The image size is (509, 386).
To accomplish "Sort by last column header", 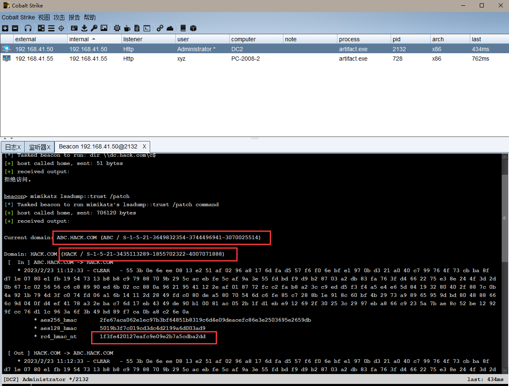I will tap(490, 39).
